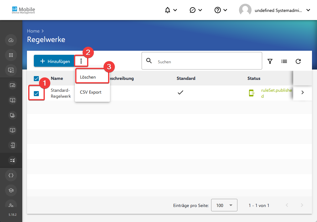Expand the compass menu dropdown arrow
The image size is (317, 222).
tap(200, 10)
